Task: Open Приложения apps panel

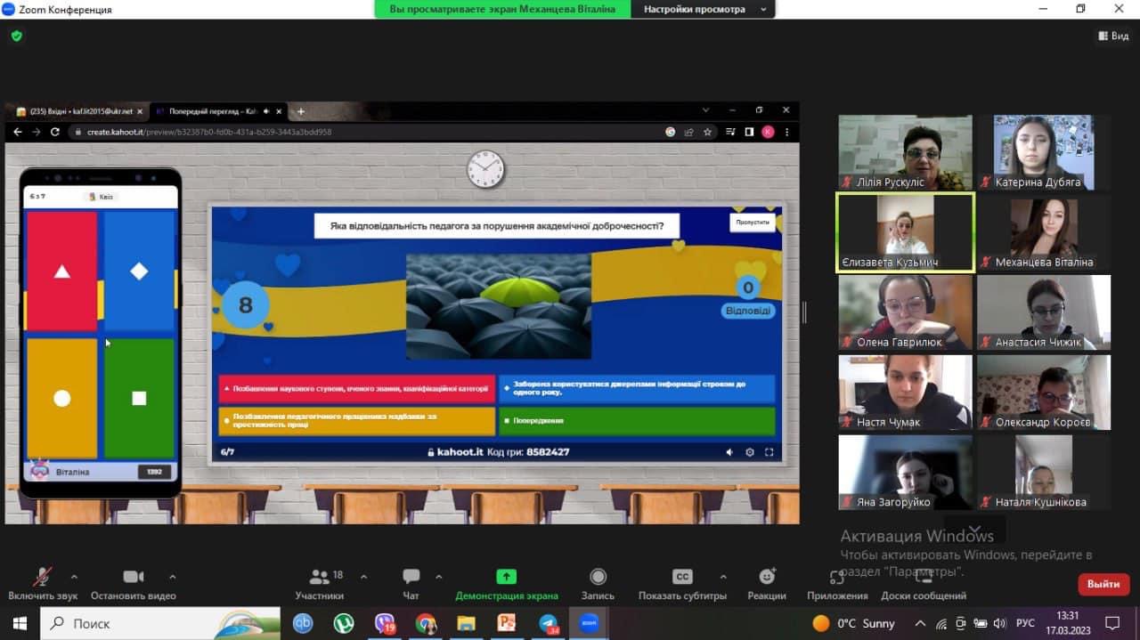Action: (x=837, y=583)
